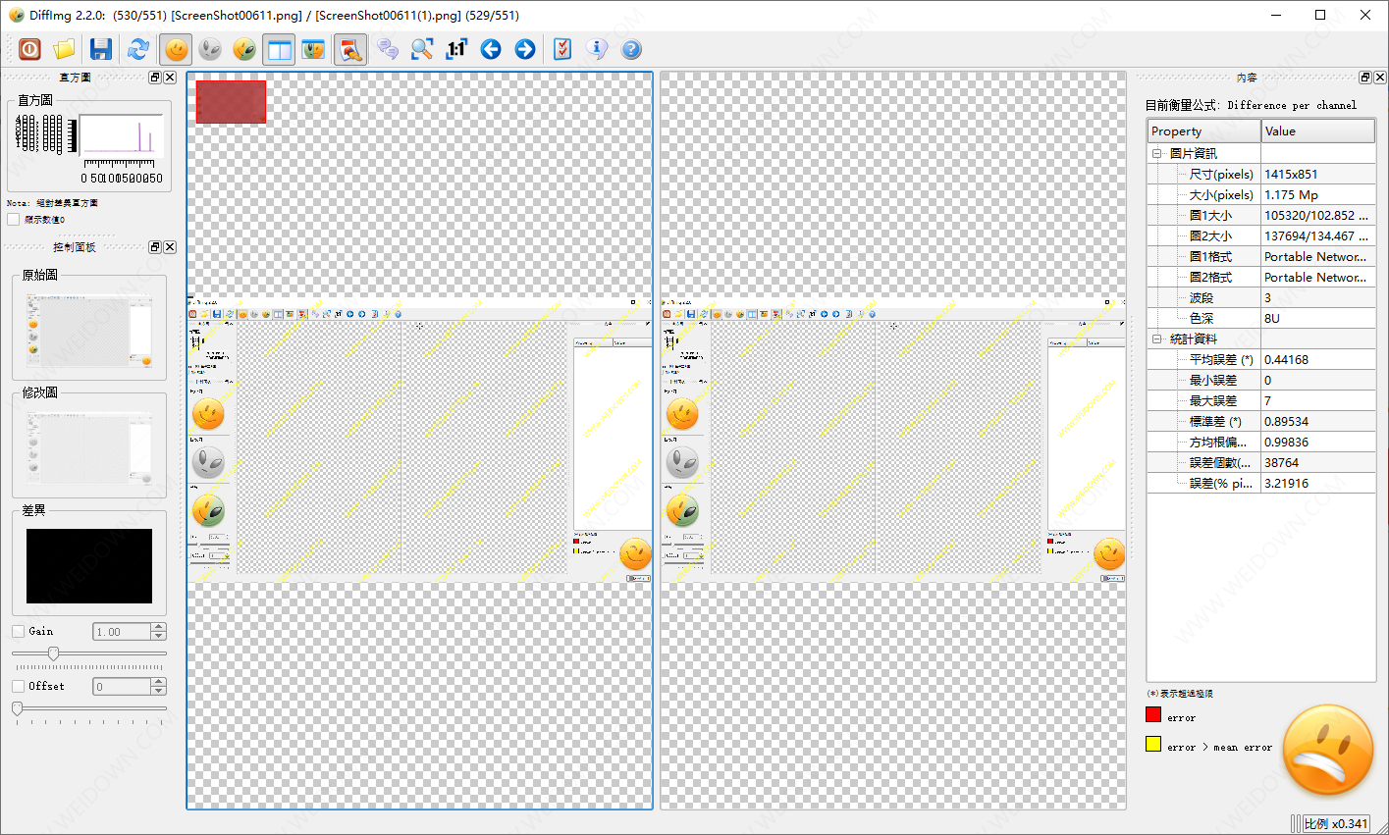Select the 平均誤差 (*) row

(x=1261, y=359)
